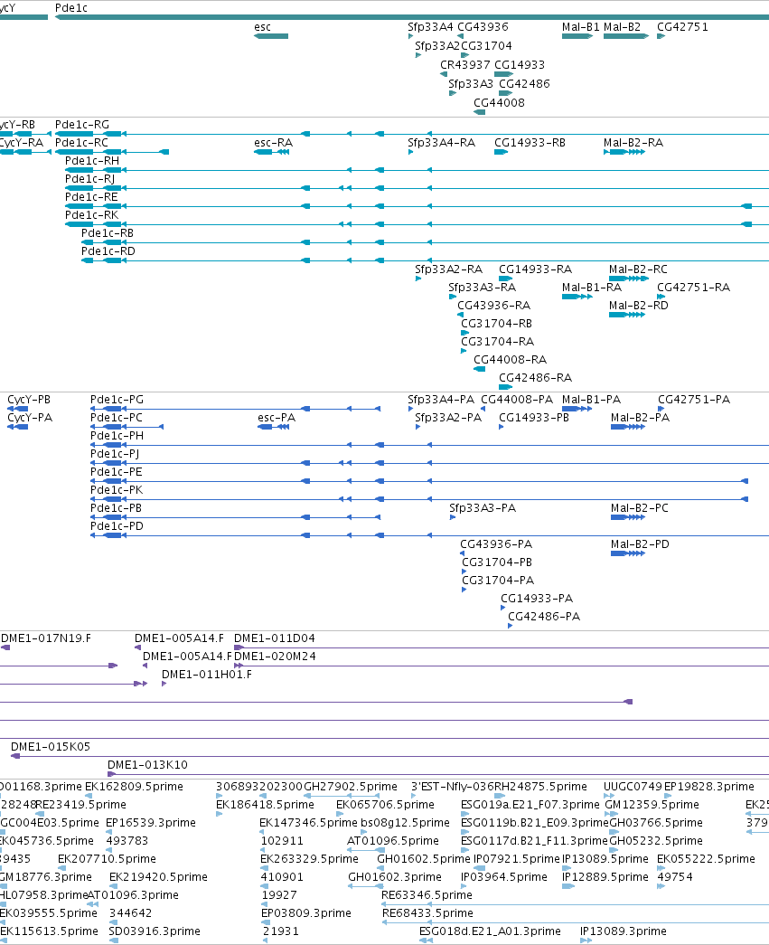Select the Pde1c-PK protein label
769x945 pixels.
click(117, 490)
